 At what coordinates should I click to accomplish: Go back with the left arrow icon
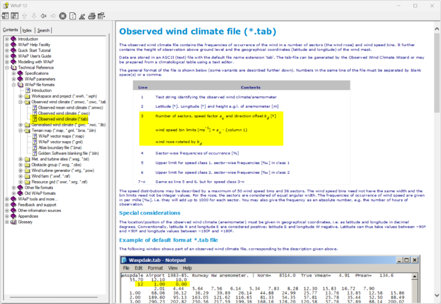pos(43,16)
